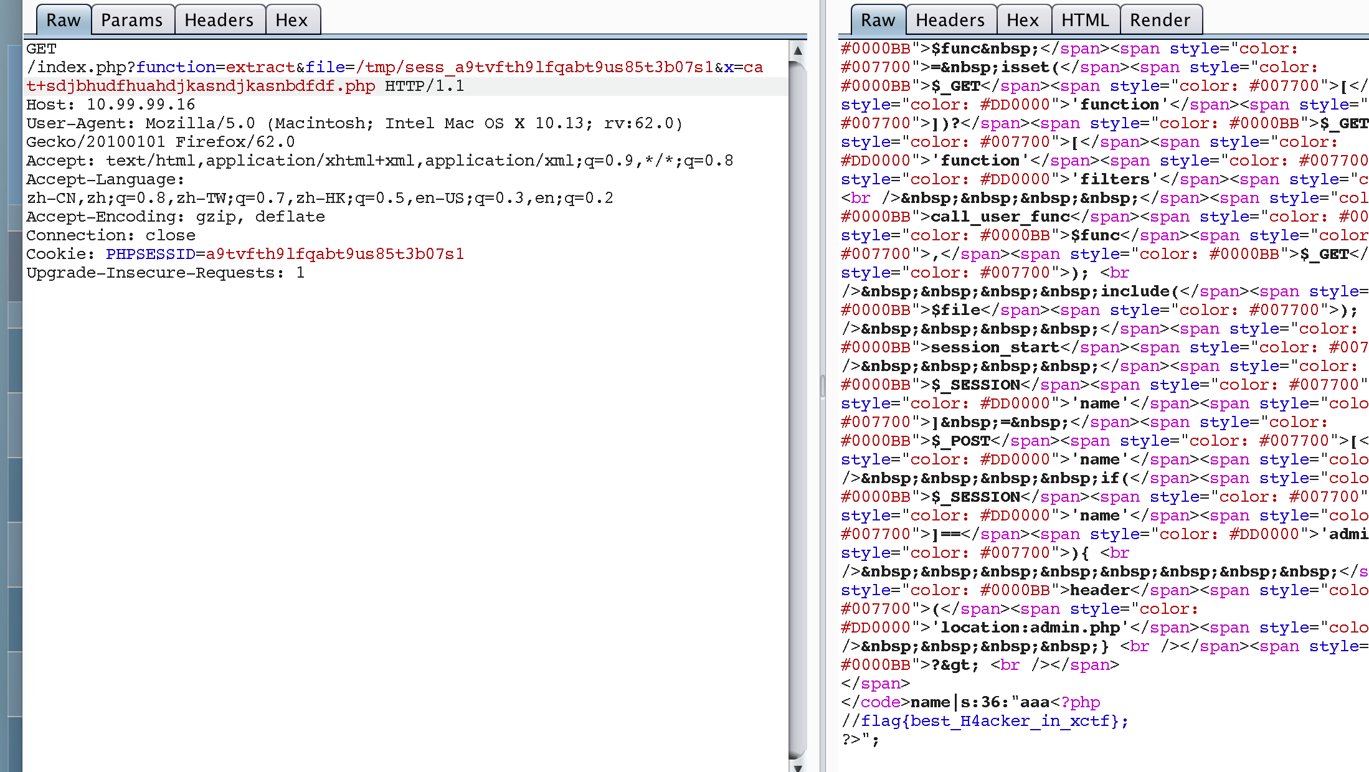
Task: Place cursor on the Upgrade-Insecure-Requests header line
Action: [165, 273]
